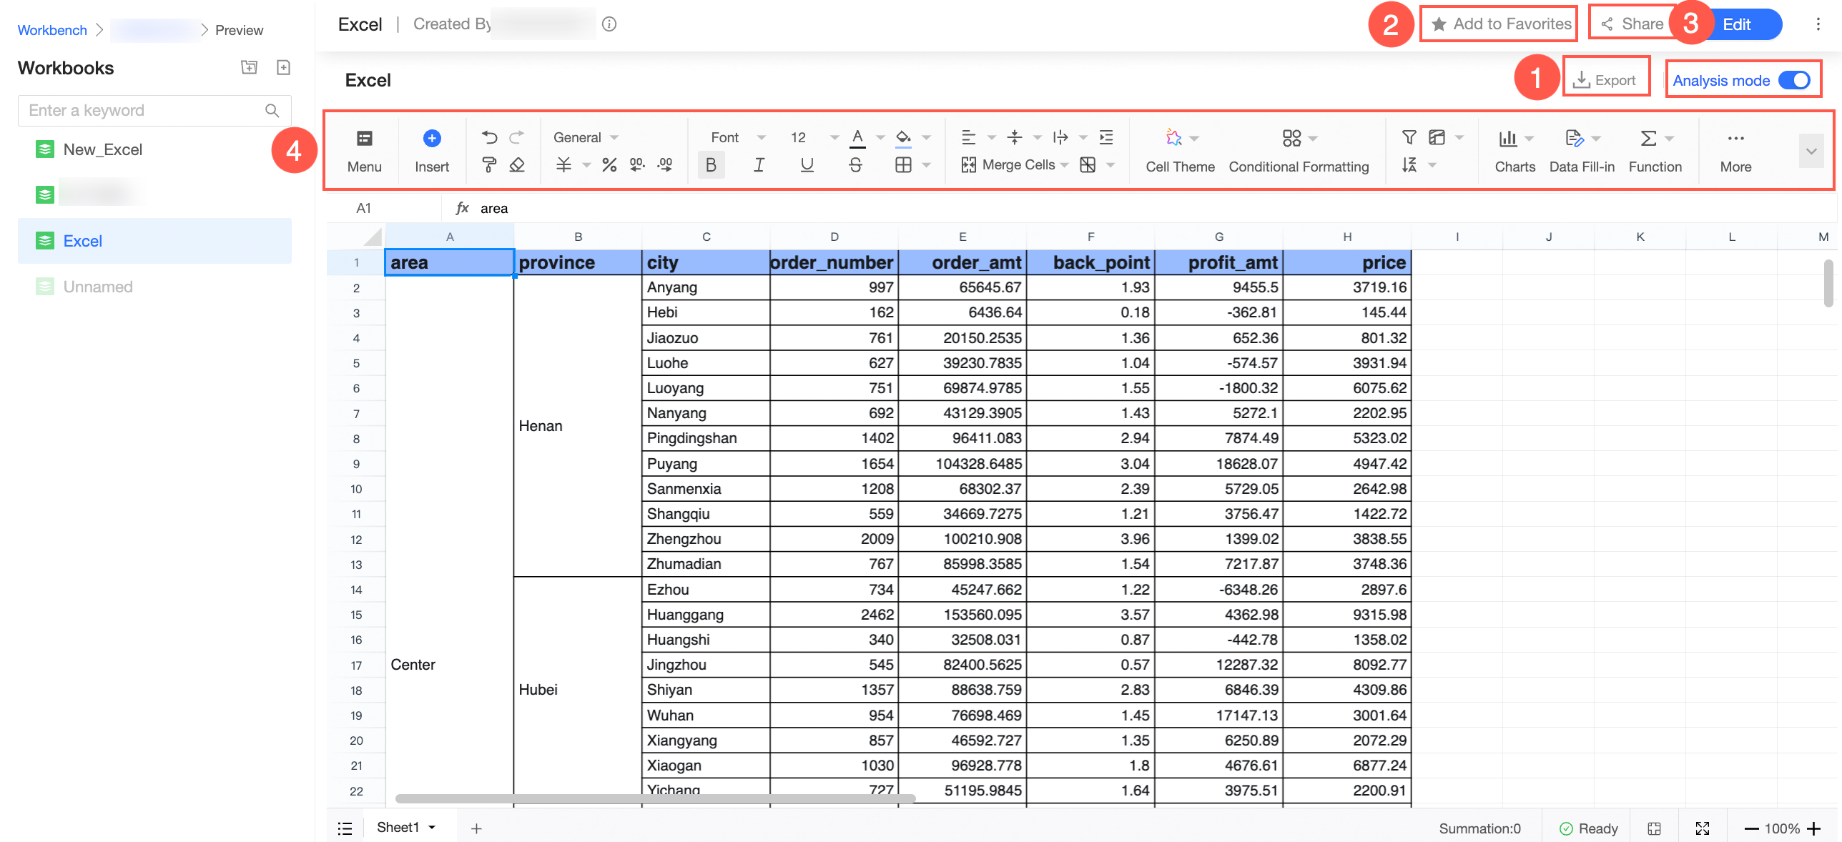Click horizontal align left icon
The width and height of the screenshot is (1842, 842).
point(968,137)
